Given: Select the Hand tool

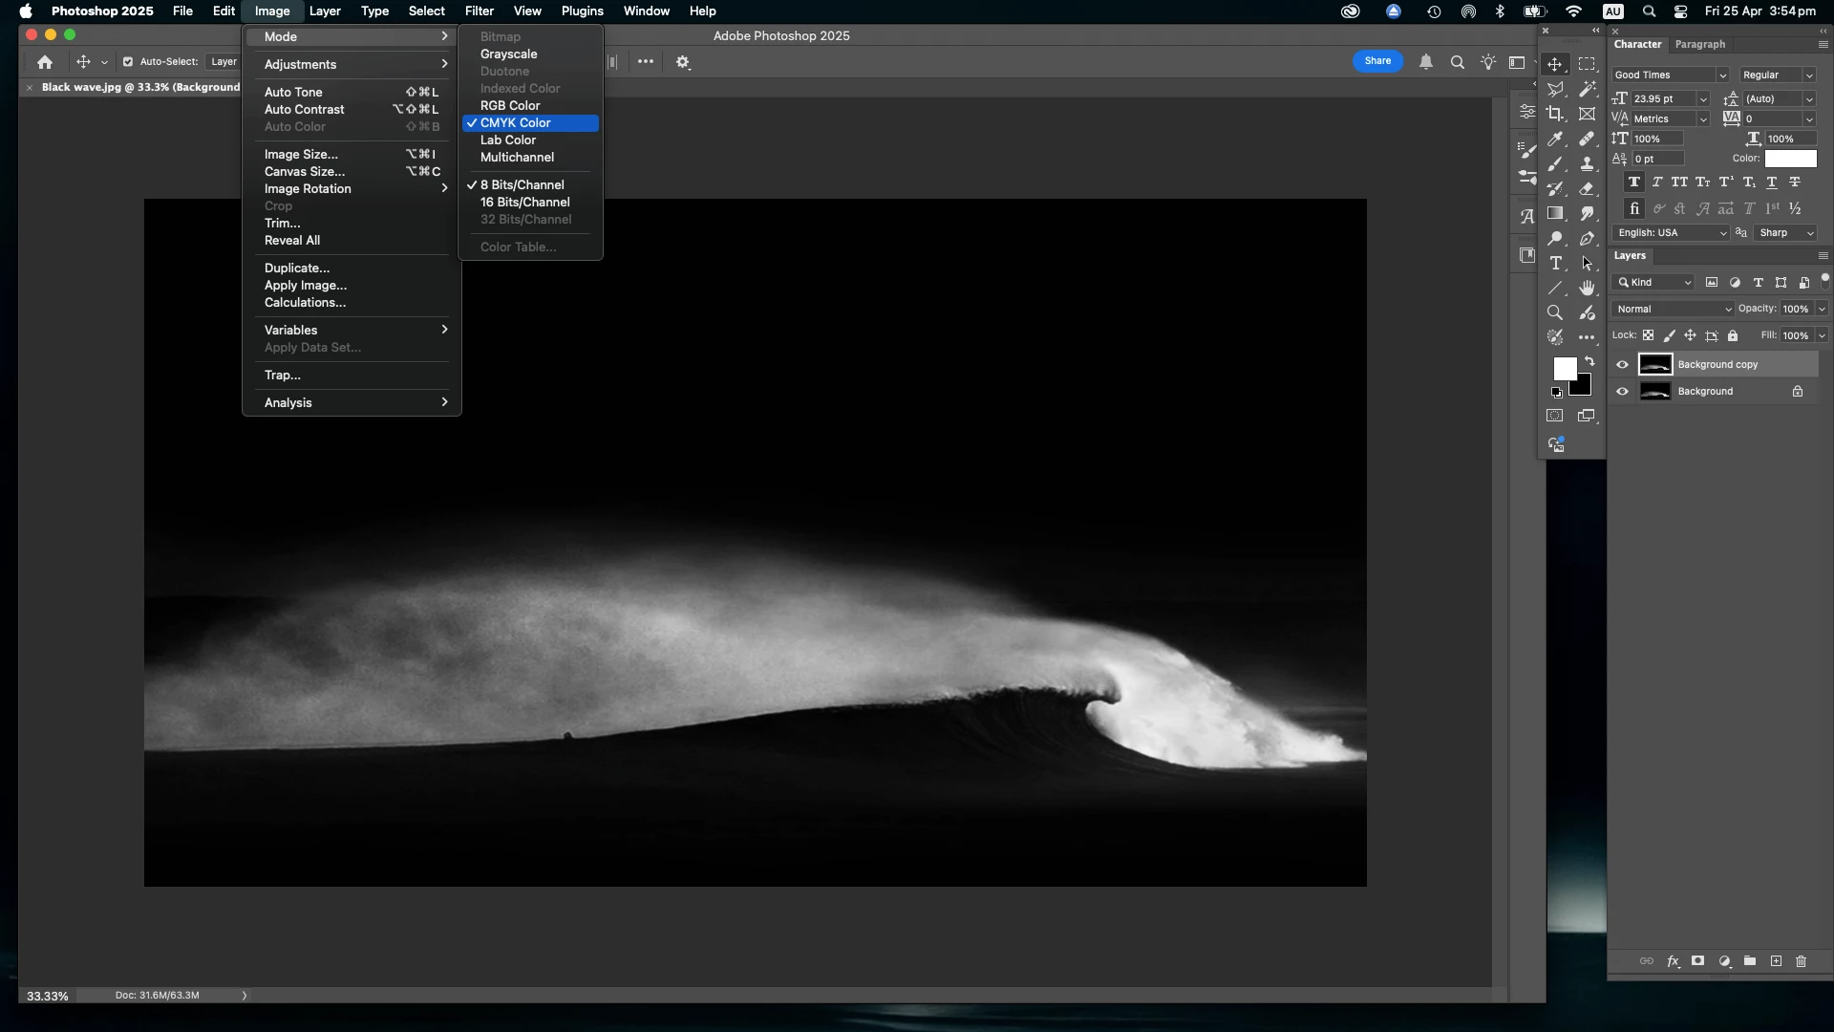Looking at the screenshot, I should (1587, 288).
